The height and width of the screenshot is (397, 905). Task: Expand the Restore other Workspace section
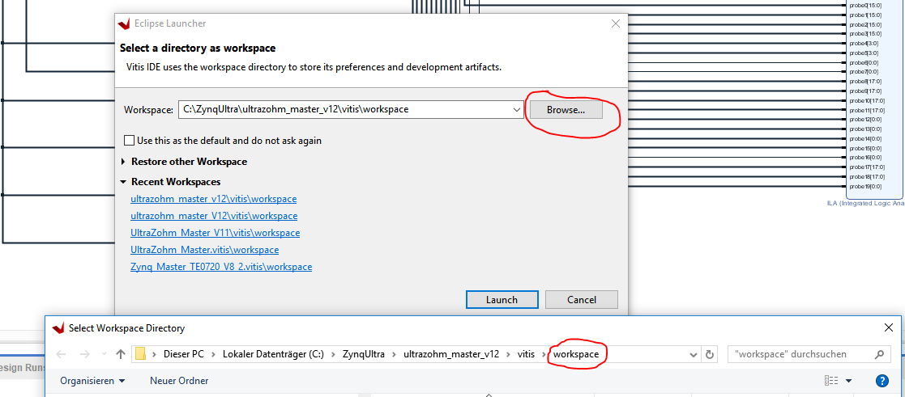(124, 162)
